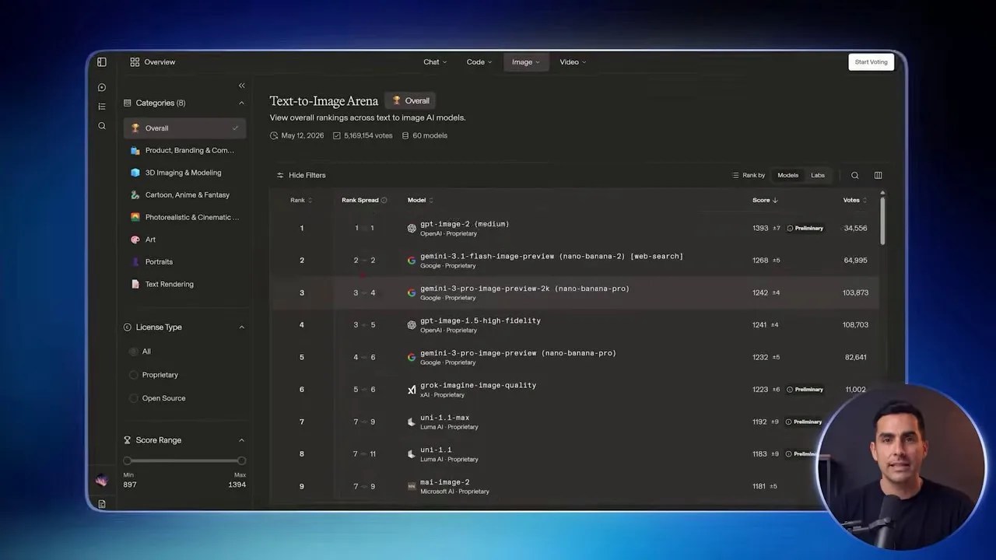Open the leaderboard list icon in left rail
This screenshot has width=996, height=560.
(102, 107)
